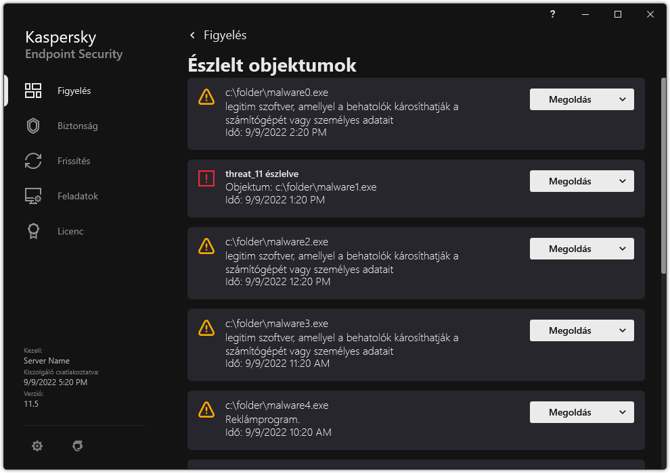
Task: Click the adware warning icon for malware4.exe
Action: (x=206, y=409)
